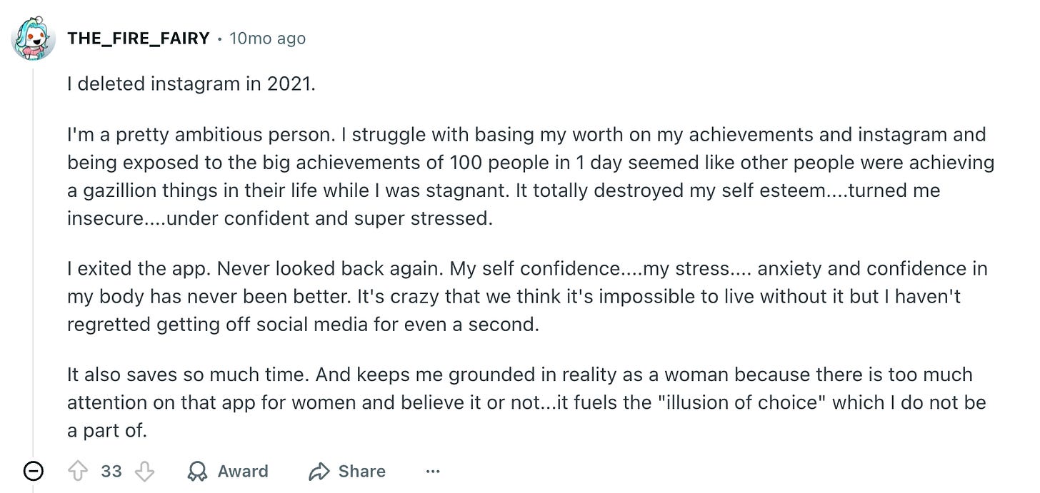
Task: Open the three-dot more options menu
Action: [433, 471]
